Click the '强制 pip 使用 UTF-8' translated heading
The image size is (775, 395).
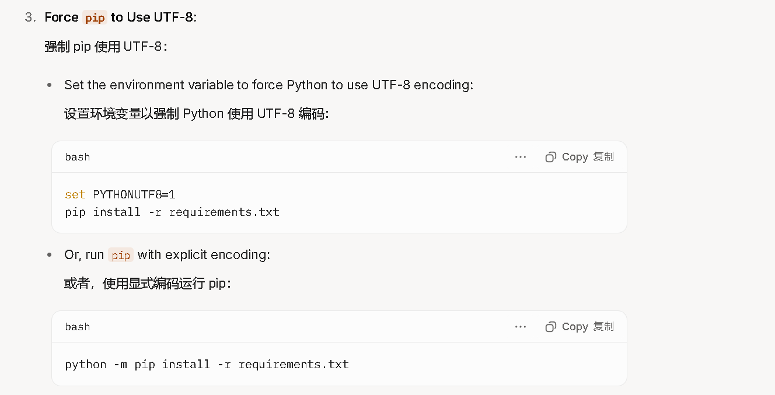tap(106, 46)
